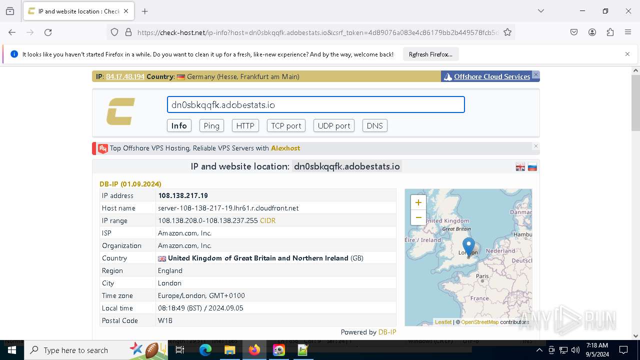Open the Windows Start menu
The height and width of the screenshot is (360, 640).
11,350
